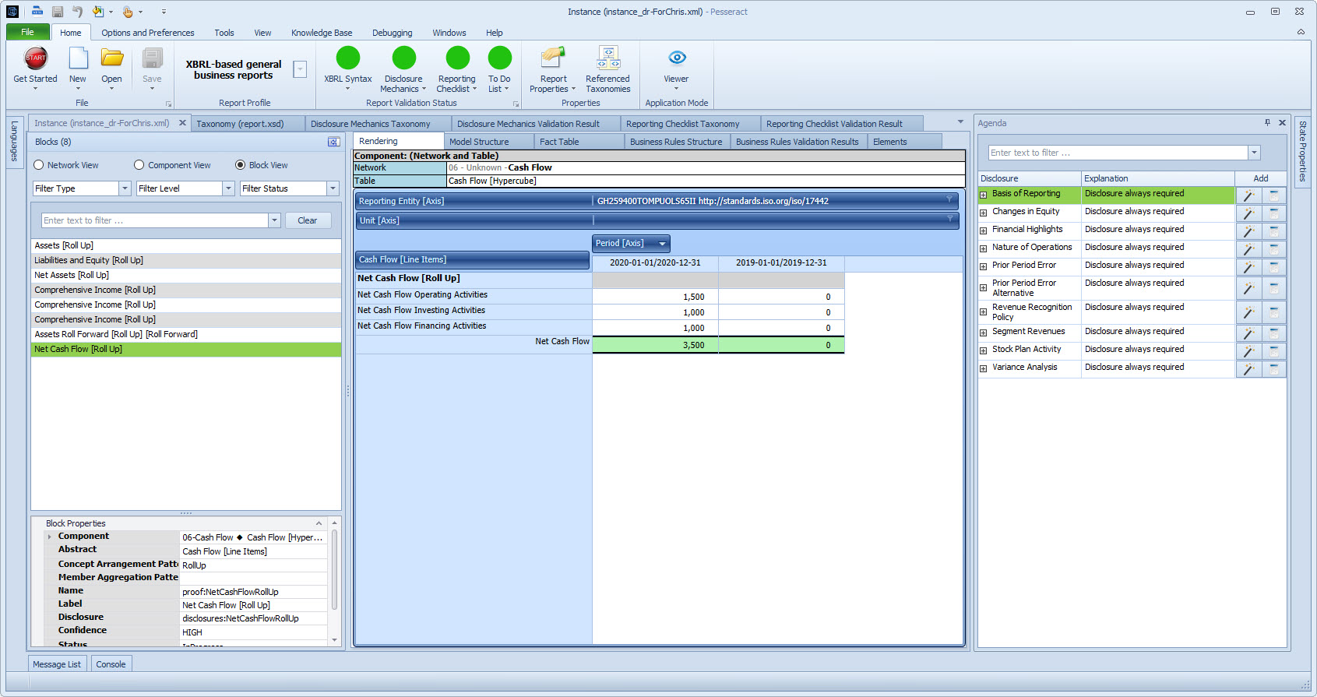Open the Filter Type dropdown
Screen dimensions: 1317x697
pyautogui.click(x=125, y=188)
